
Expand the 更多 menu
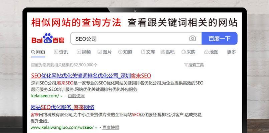point(231,52)
